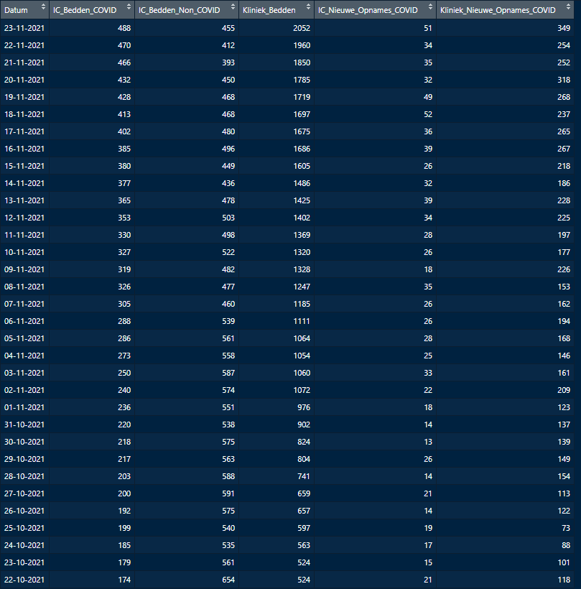Click the Datum column header label

pos(16,10)
